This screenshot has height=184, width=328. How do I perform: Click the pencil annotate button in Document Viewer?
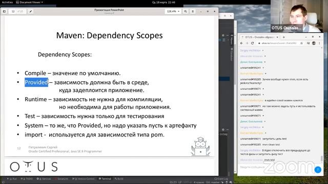pyautogui.click(x=31, y=11)
